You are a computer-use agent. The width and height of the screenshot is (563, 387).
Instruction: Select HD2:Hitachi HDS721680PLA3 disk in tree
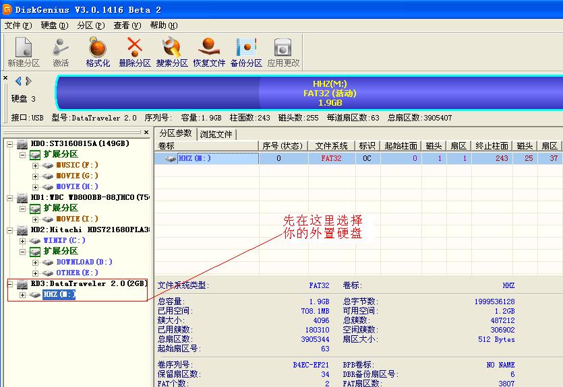click(x=90, y=230)
